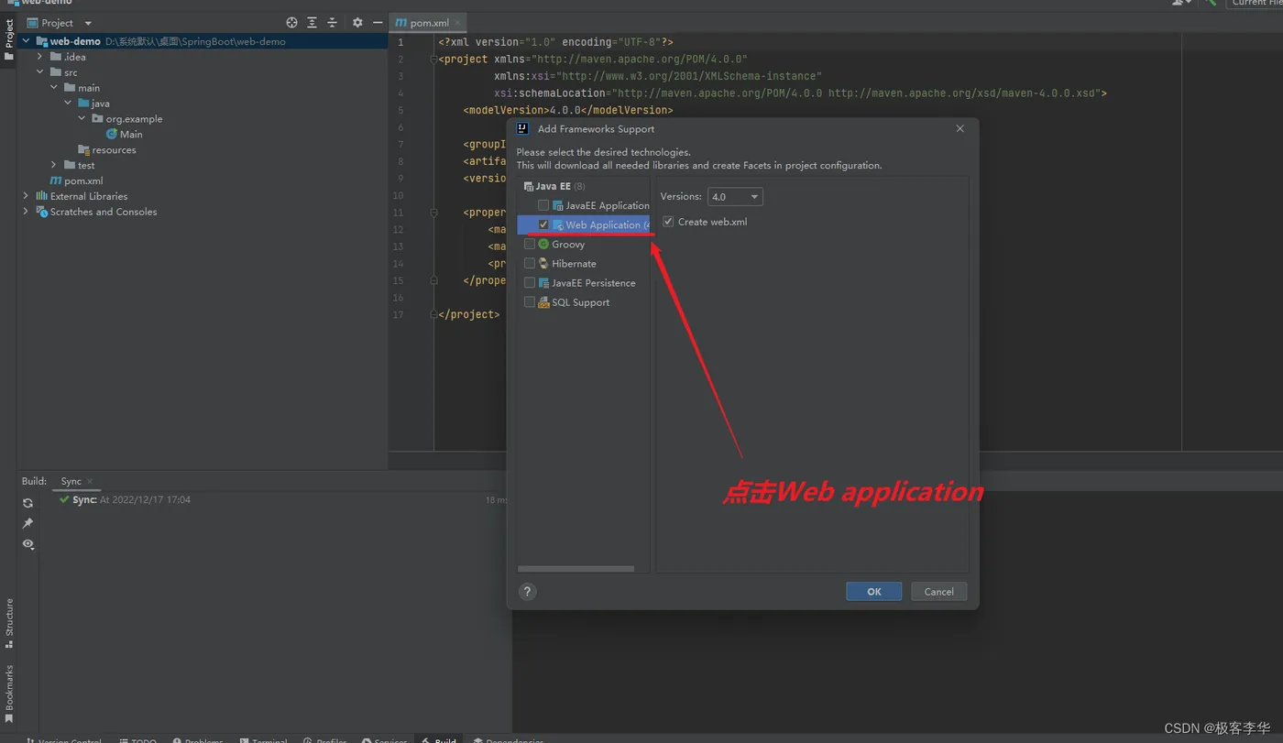Click the xsi:schemaLocation line in editor
This screenshot has width=1283, height=743.
pos(800,93)
